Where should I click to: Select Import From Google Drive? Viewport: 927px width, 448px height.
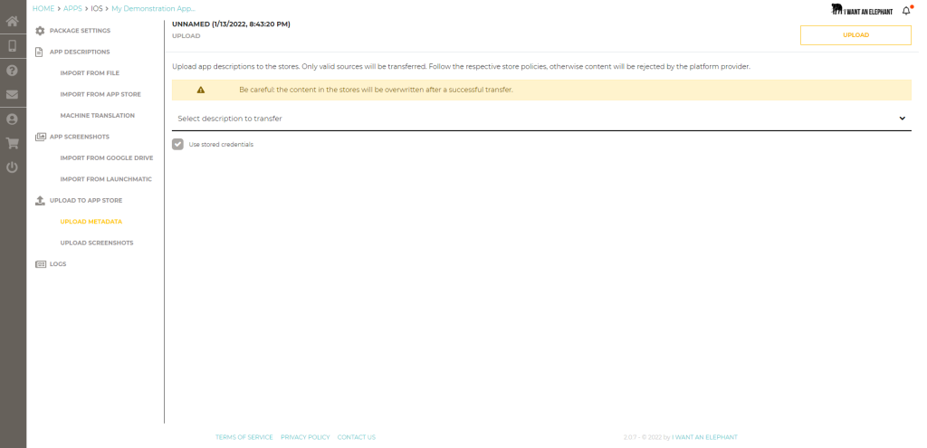(107, 157)
